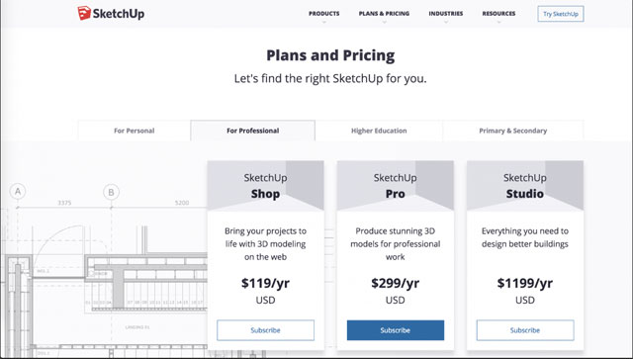Open the Resources navigation menu
Screen dimensions: 633x359
click(498, 14)
